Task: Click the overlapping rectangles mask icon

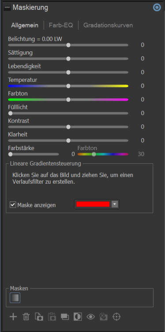Action: [x=65, y=317]
